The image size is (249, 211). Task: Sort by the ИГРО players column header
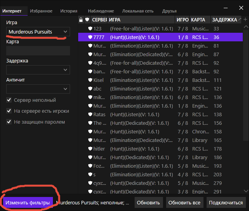(182, 20)
